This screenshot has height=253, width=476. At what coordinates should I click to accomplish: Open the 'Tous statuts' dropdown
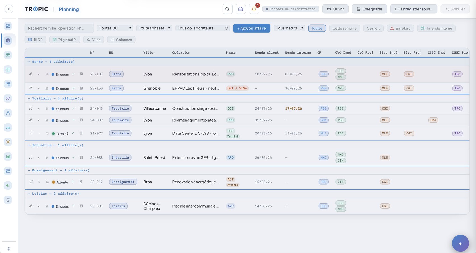tap(289, 28)
